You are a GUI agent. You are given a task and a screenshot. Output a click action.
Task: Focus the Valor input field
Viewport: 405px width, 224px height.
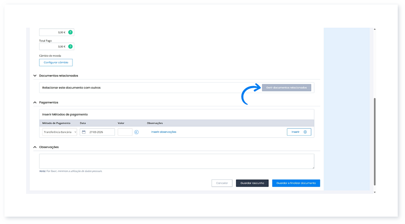(x=125, y=132)
